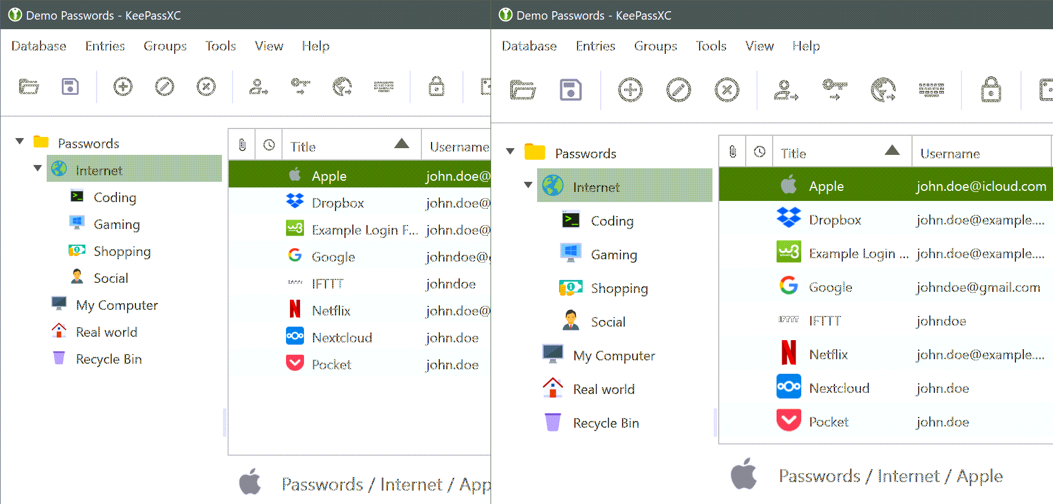Click Copy URL globe icon in right window

[883, 90]
